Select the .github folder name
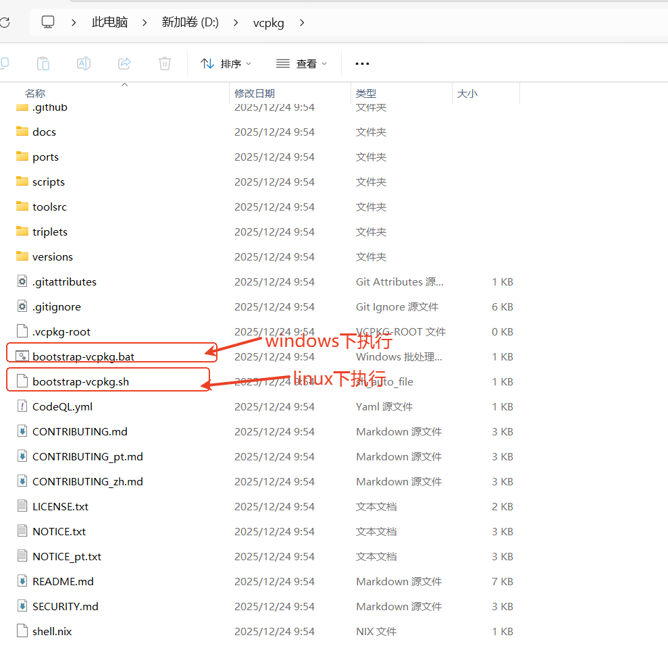668x648 pixels. [50, 107]
